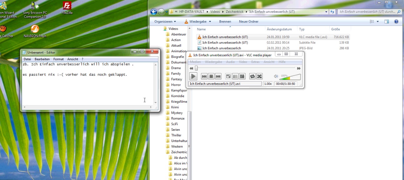Toggle the Explorer preview pane
Viewport: 404px width, 180px height.
(x=387, y=21)
